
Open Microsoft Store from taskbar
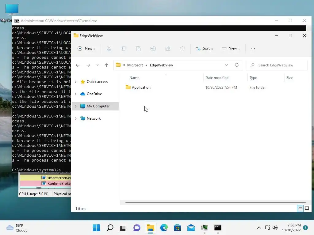(178, 228)
